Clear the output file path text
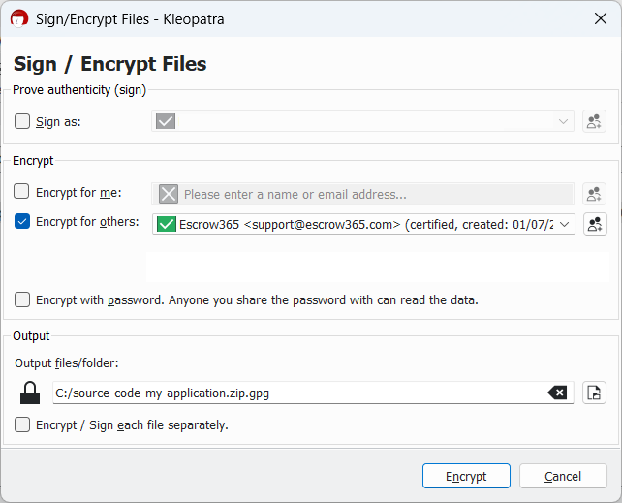 [x=557, y=393]
